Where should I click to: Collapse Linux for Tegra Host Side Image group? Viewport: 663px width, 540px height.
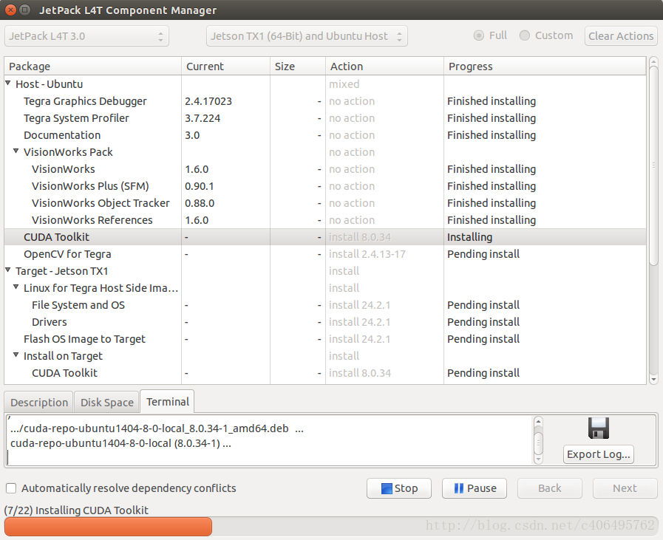[x=16, y=287]
